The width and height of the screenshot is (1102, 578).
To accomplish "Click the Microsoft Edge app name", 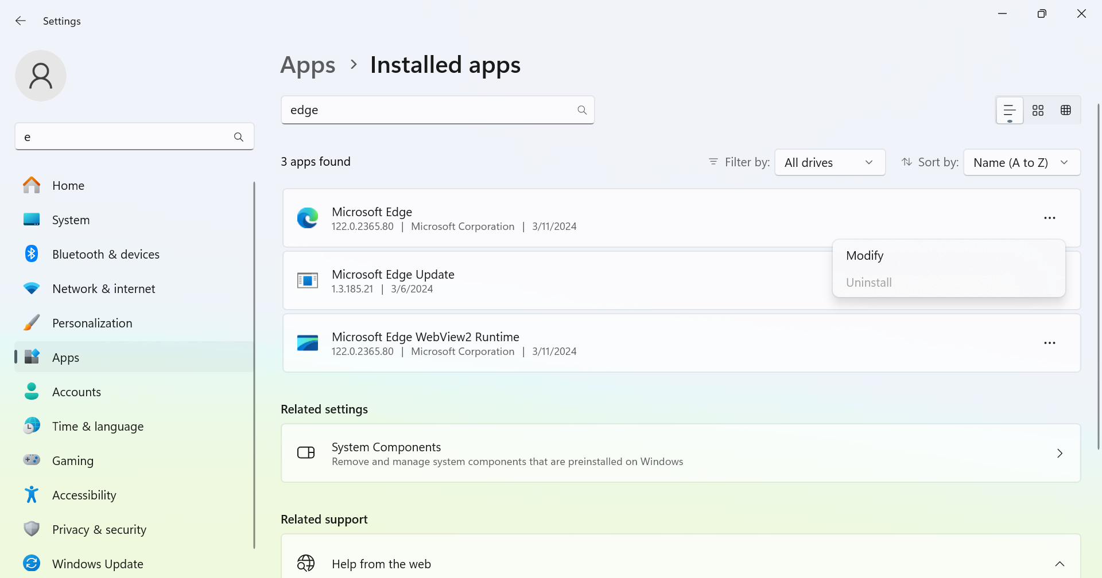I will pyautogui.click(x=372, y=212).
